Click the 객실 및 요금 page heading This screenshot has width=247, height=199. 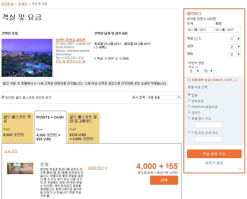21,17
